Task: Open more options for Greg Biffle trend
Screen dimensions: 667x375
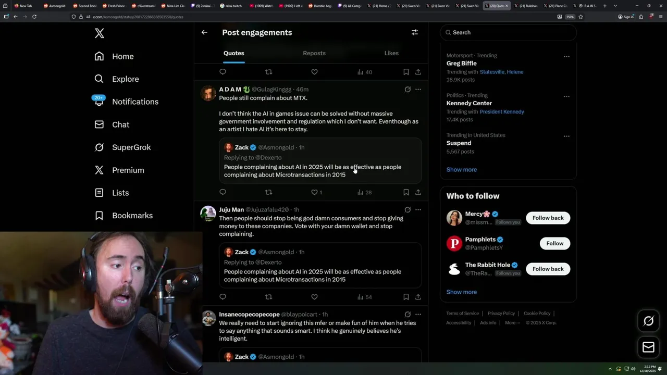Action: click(x=566, y=56)
